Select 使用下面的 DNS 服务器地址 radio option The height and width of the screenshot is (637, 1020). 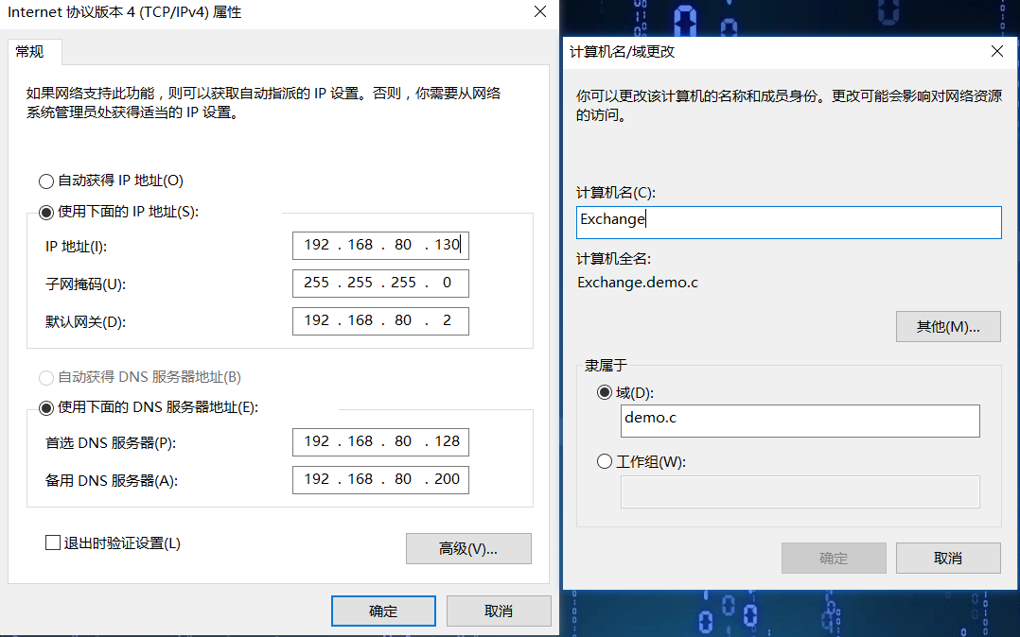(x=46, y=408)
